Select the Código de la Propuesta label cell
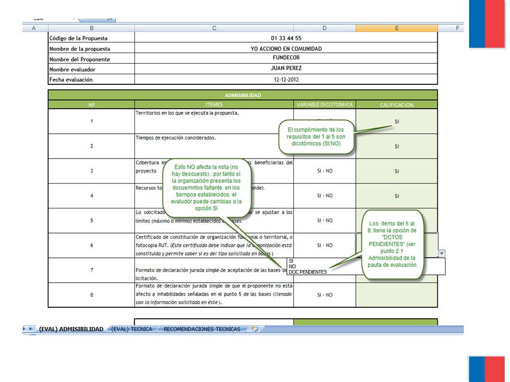The height and width of the screenshot is (382, 510). point(91,38)
